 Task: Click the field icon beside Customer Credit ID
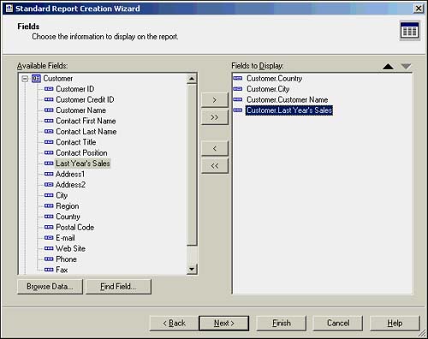point(49,99)
